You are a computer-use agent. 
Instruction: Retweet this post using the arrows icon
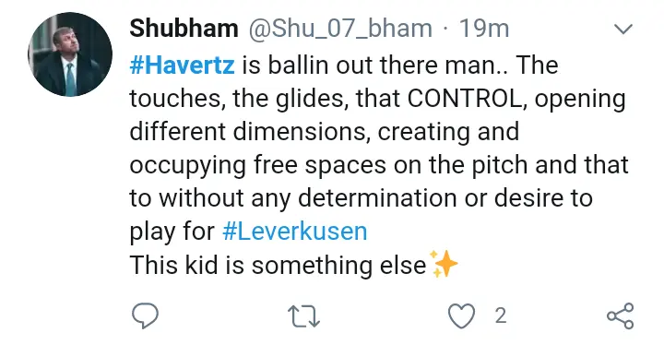[x=303, y=316]
